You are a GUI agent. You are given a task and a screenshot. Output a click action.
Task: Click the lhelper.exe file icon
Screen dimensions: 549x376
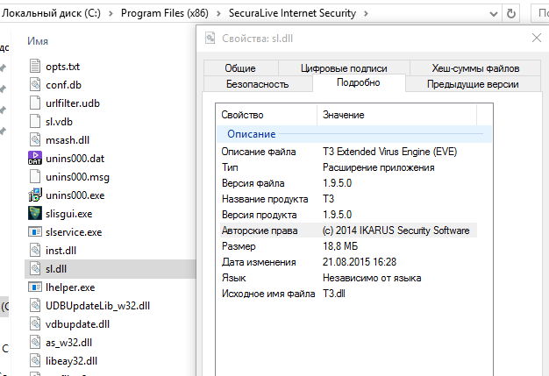point(36,287)
